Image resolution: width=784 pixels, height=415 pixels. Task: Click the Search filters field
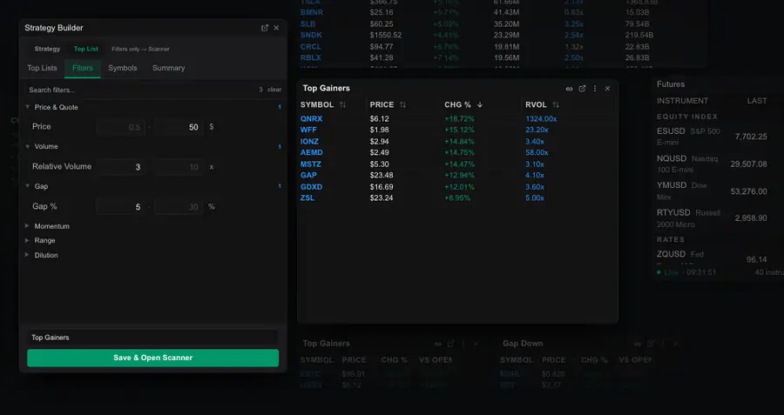point(140,90)
